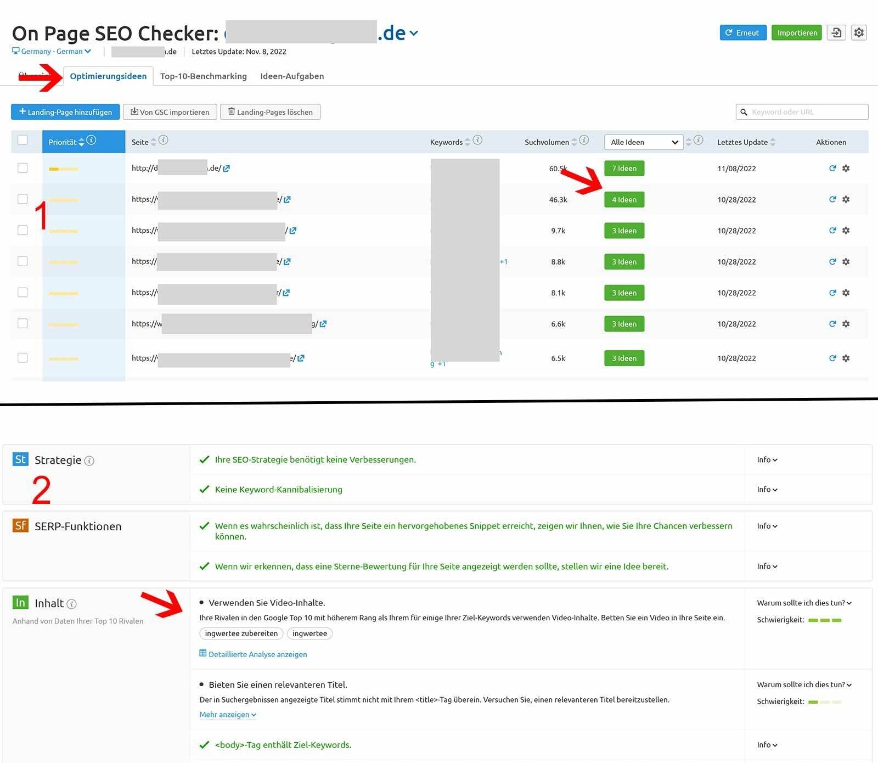
Task: Click info icon next to Seite header
Action: click(164, 140)
